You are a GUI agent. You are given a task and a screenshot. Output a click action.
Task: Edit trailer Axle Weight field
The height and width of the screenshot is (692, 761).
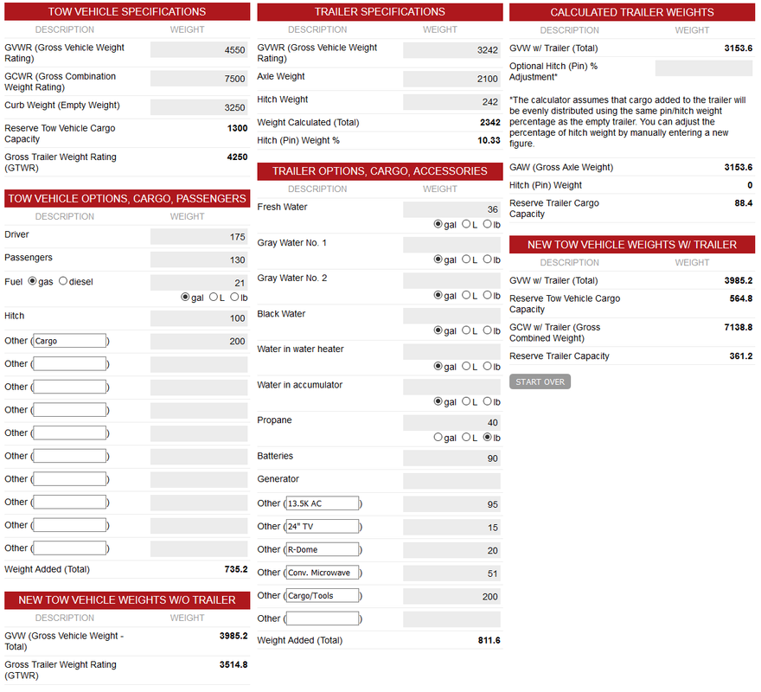(x=451, y=80)
